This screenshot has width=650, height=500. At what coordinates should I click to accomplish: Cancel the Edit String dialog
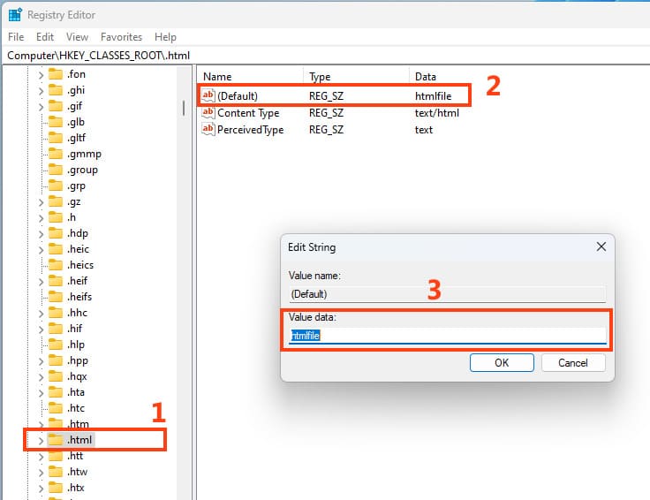[x=573, y=363]
